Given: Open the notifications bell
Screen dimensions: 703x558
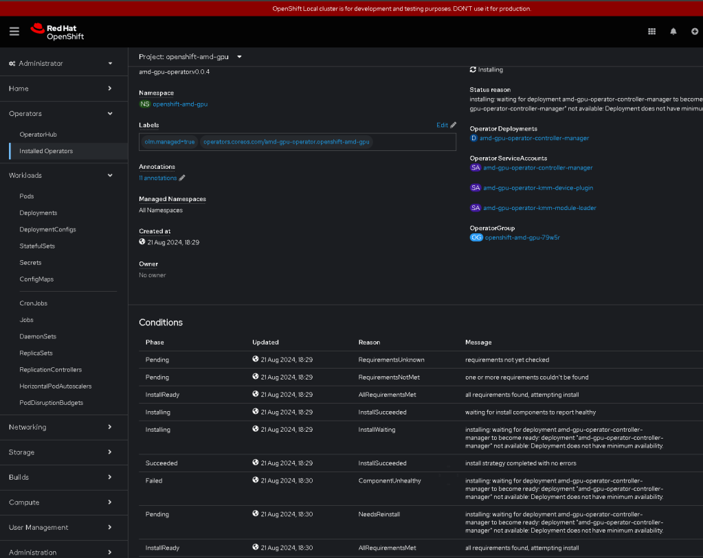Looking at the screenshot, I should [673, 32].
